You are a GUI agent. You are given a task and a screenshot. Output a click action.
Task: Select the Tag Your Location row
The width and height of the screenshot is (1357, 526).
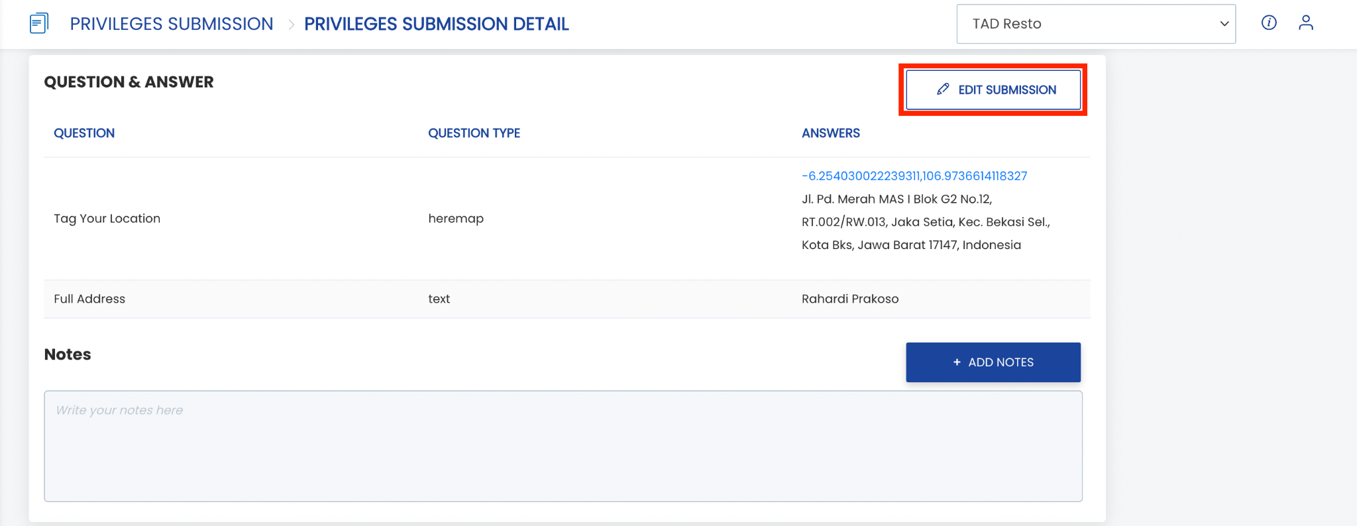click(567, 219)
